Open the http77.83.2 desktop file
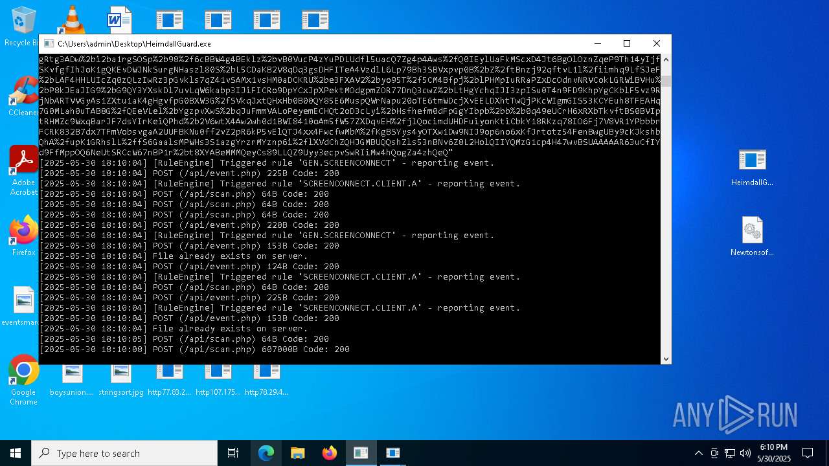The width and height of the screenshot is (829, 466). [x=169, y=381]
